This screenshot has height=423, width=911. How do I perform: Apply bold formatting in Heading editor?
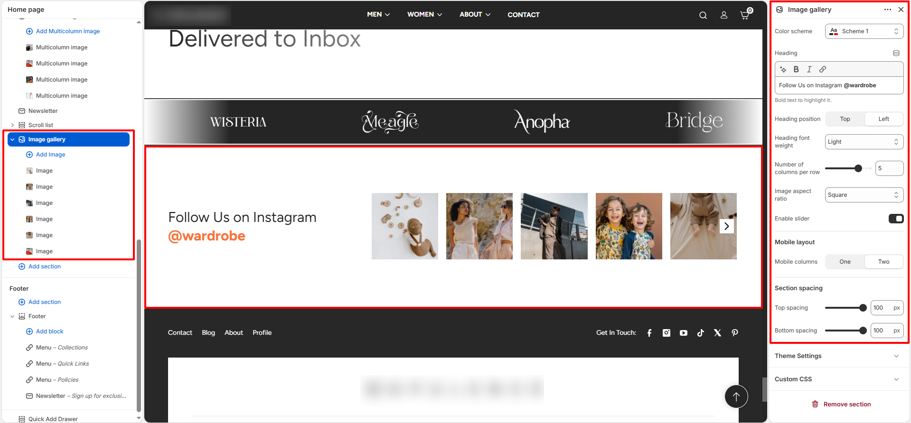[796, 69]
